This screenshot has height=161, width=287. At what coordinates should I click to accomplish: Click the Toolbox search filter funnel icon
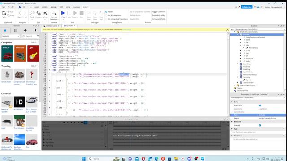pyautogui.click(x=38, y=36)
